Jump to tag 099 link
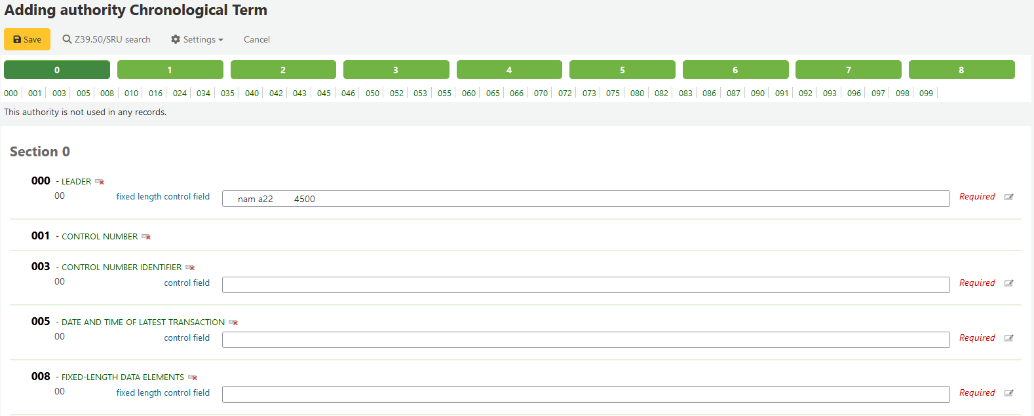This screenshot has height=416, width=1034. coord(926,93)
